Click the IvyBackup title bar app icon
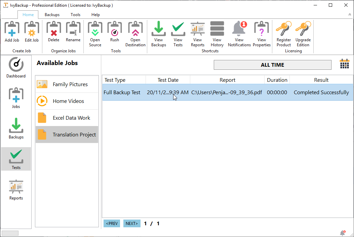354x237 pixels. pyautogui.click(x=6, y=5)
